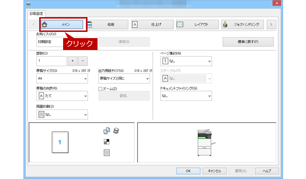Decrease copies with the minus button
Image resolution: width=306 pixels, height=179 pixels.
tap(83, 61)
